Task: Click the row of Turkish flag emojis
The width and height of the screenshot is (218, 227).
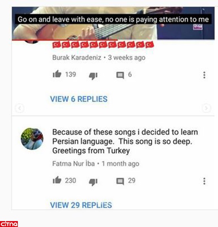Action: [103, 45]
